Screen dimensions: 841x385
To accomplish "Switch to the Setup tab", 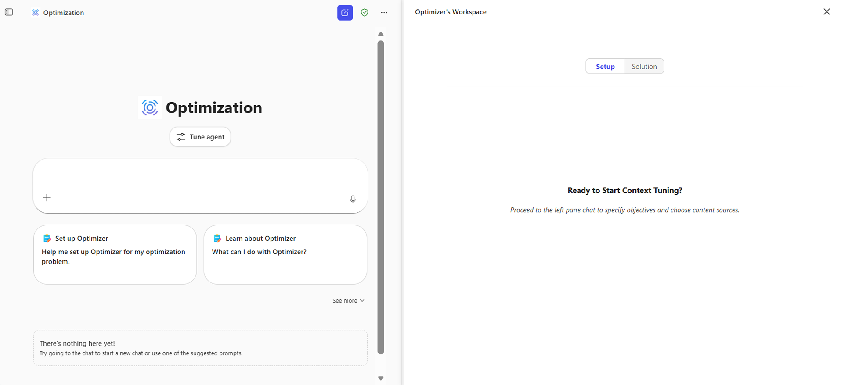I will tap(605, 67).
